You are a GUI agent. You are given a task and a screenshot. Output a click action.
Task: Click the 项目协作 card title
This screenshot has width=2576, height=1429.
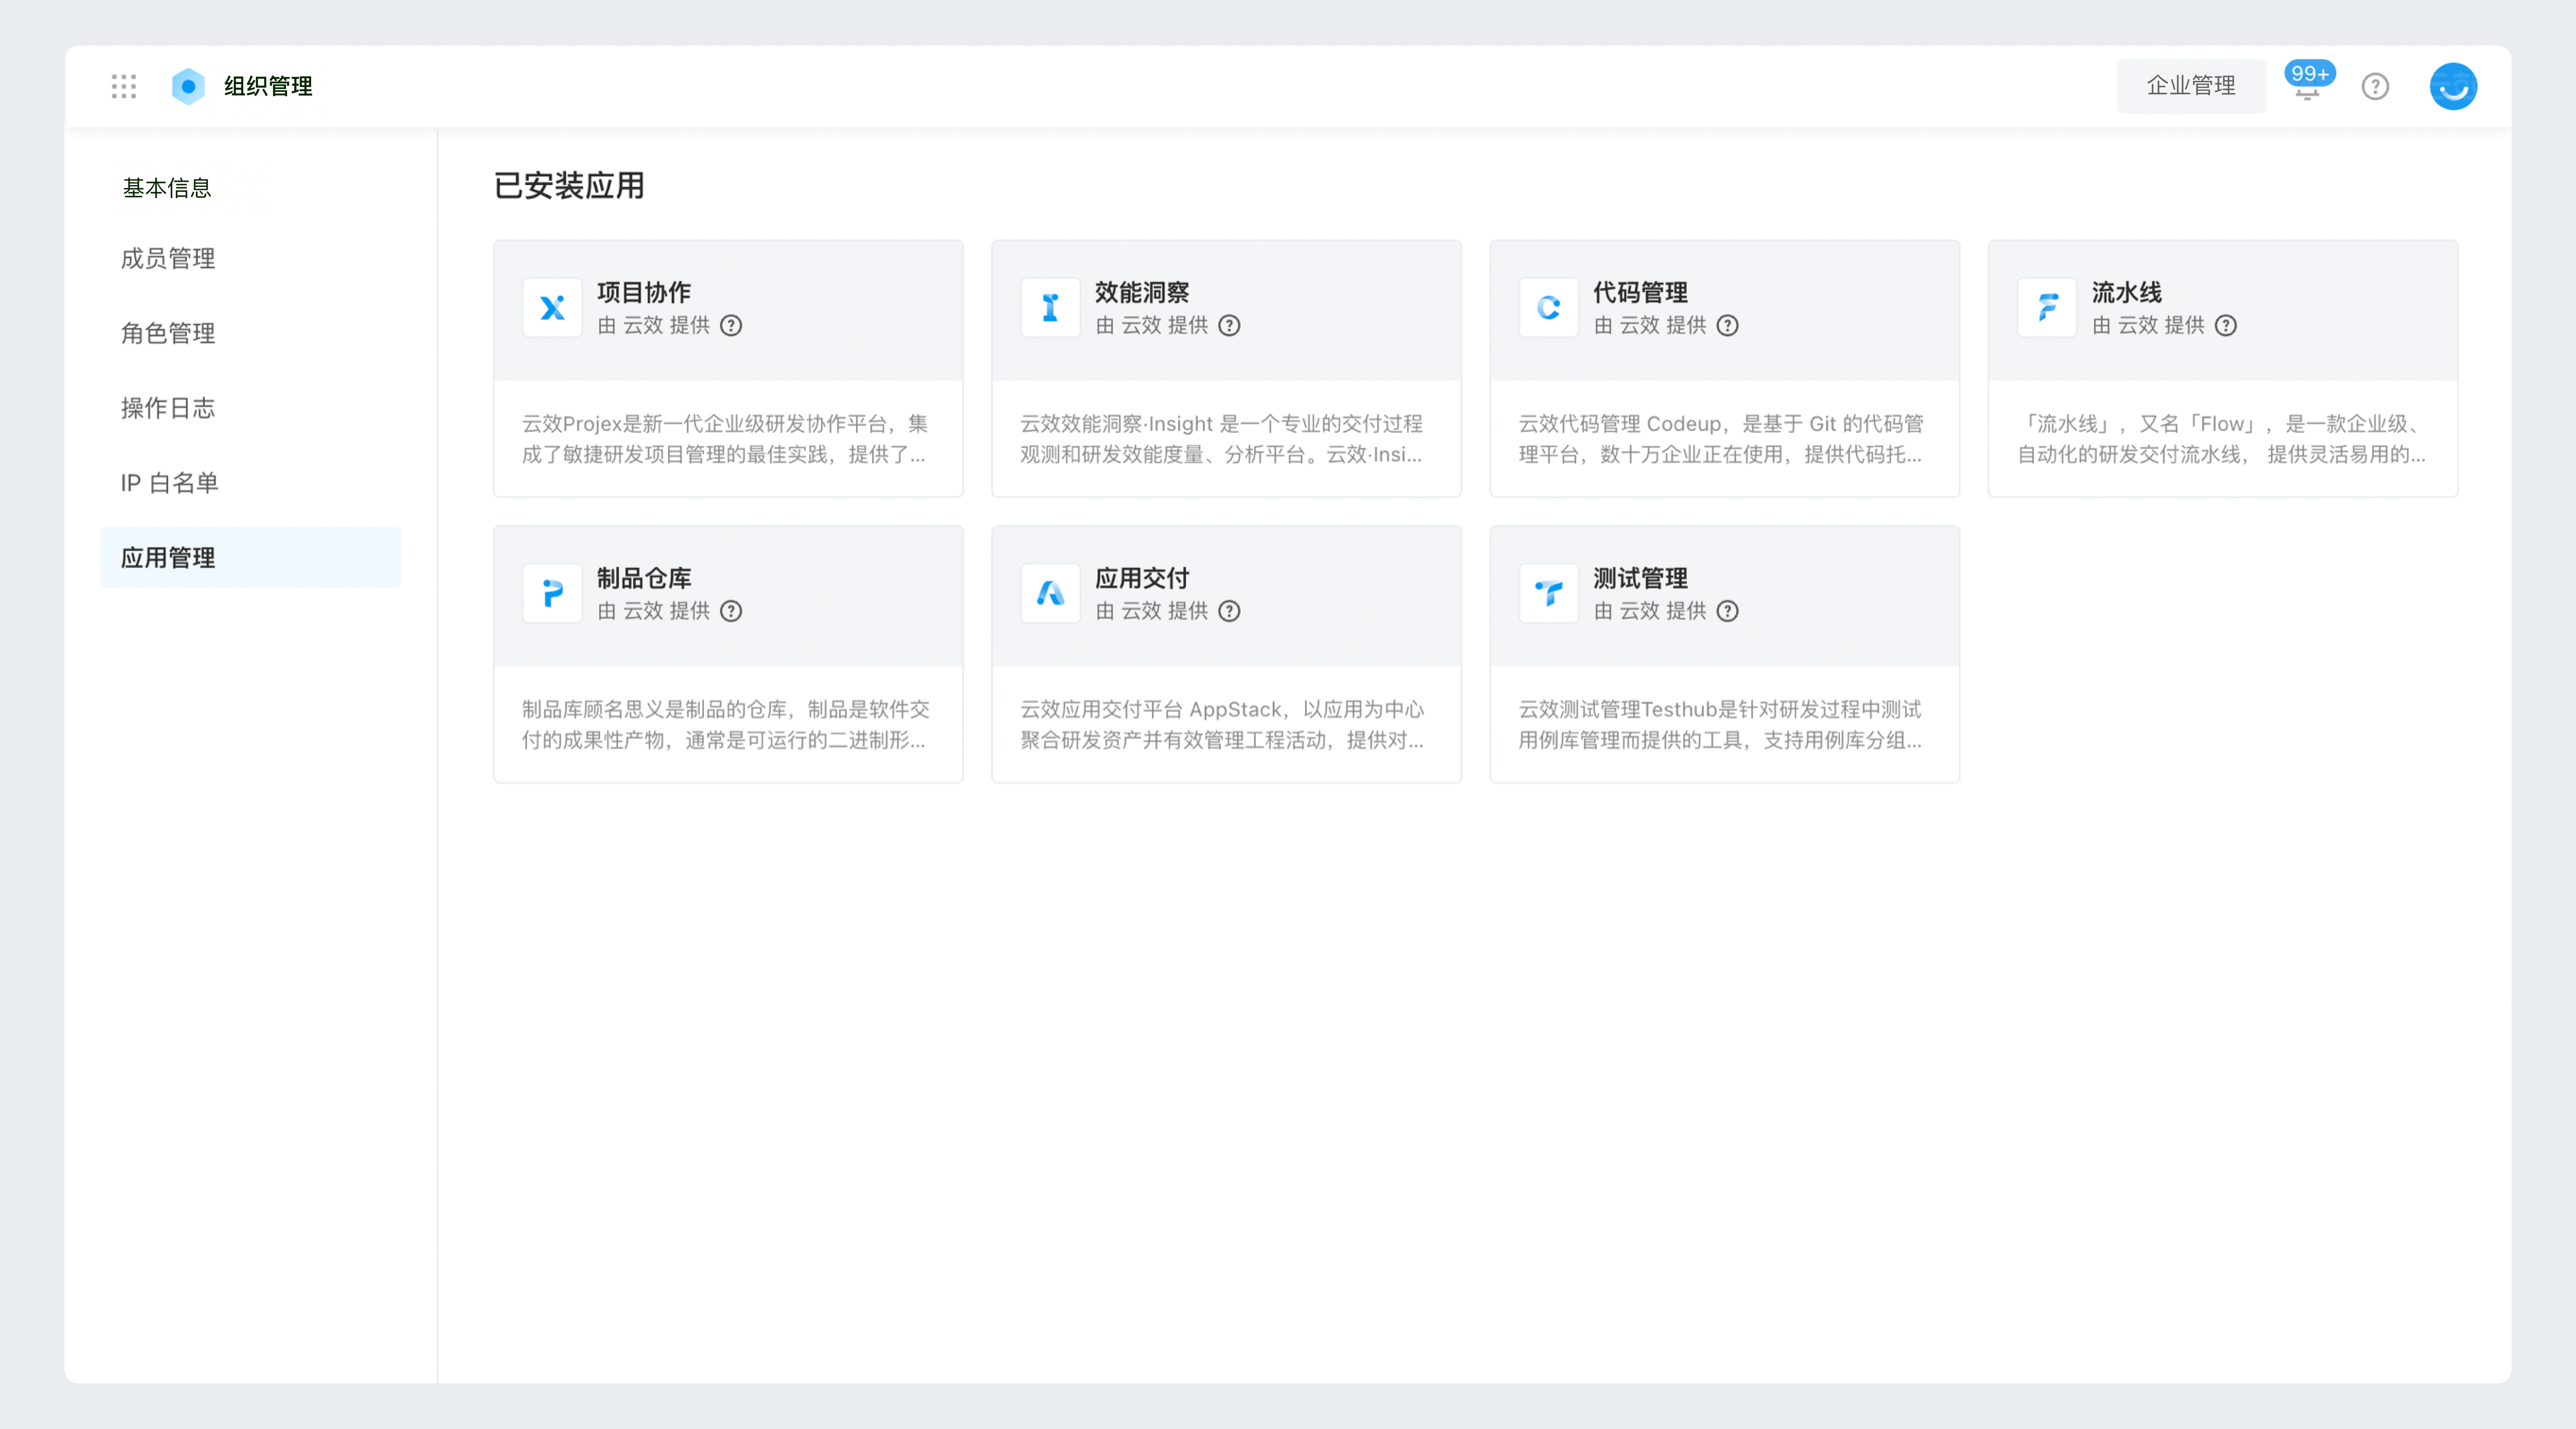(644, 292)
